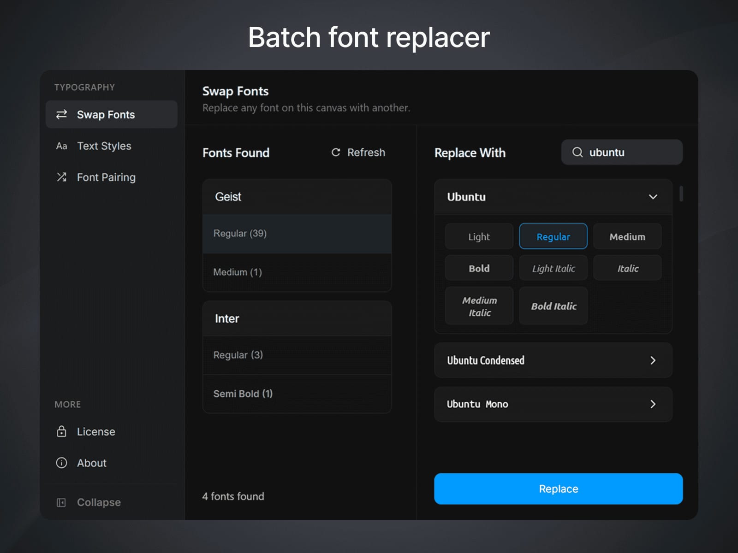
Task: Open the Swap Fonts sidebar item
Action: 112,114
